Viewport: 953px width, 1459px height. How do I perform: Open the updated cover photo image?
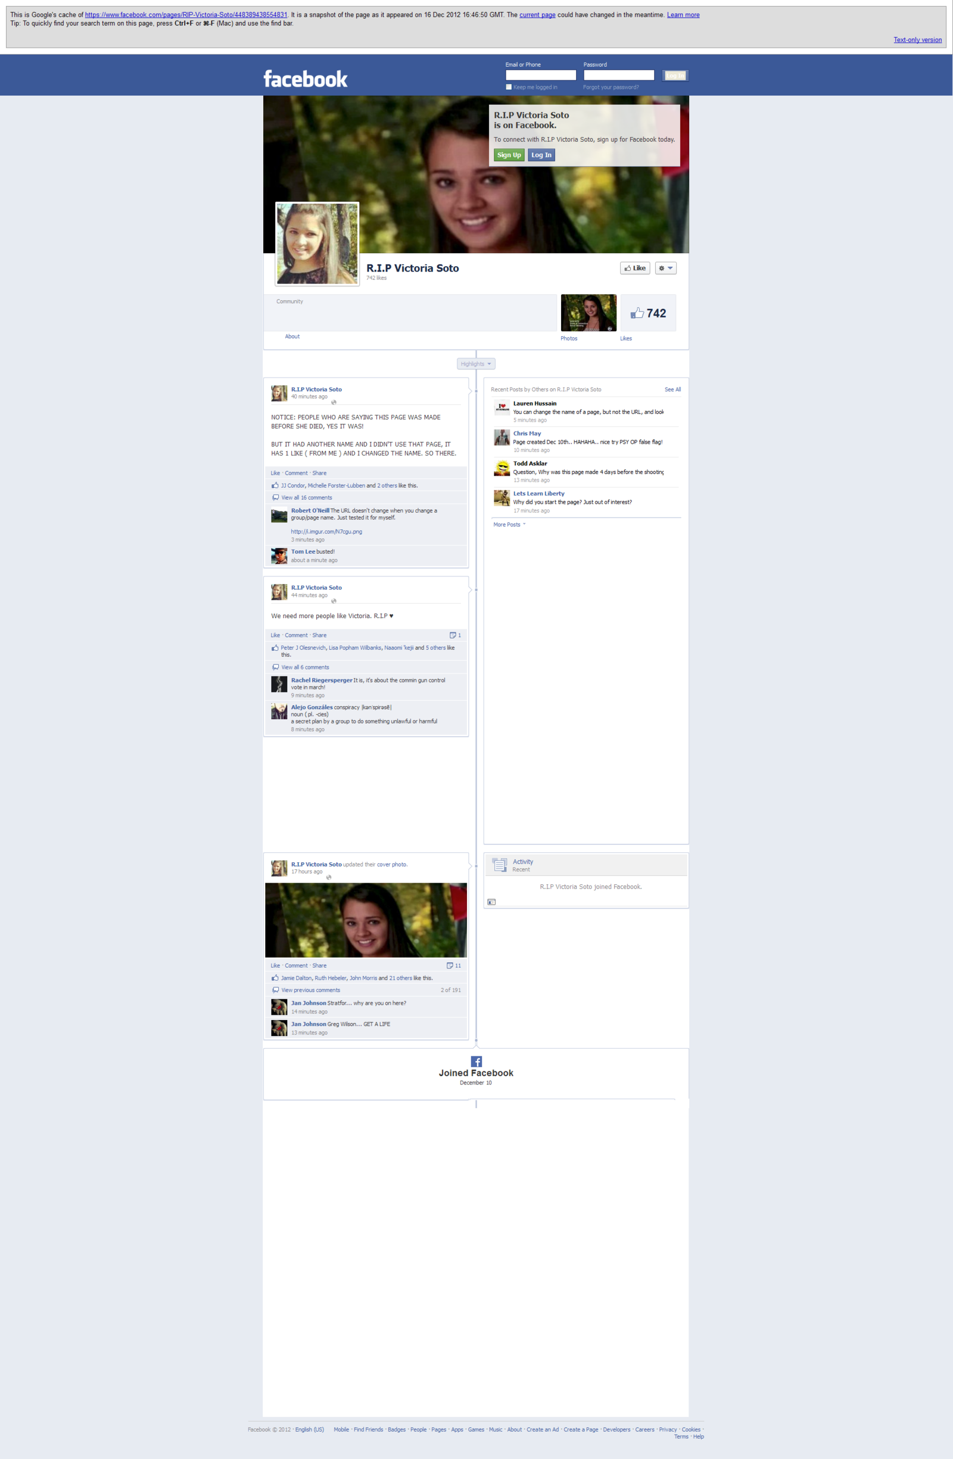pos(366,920)
